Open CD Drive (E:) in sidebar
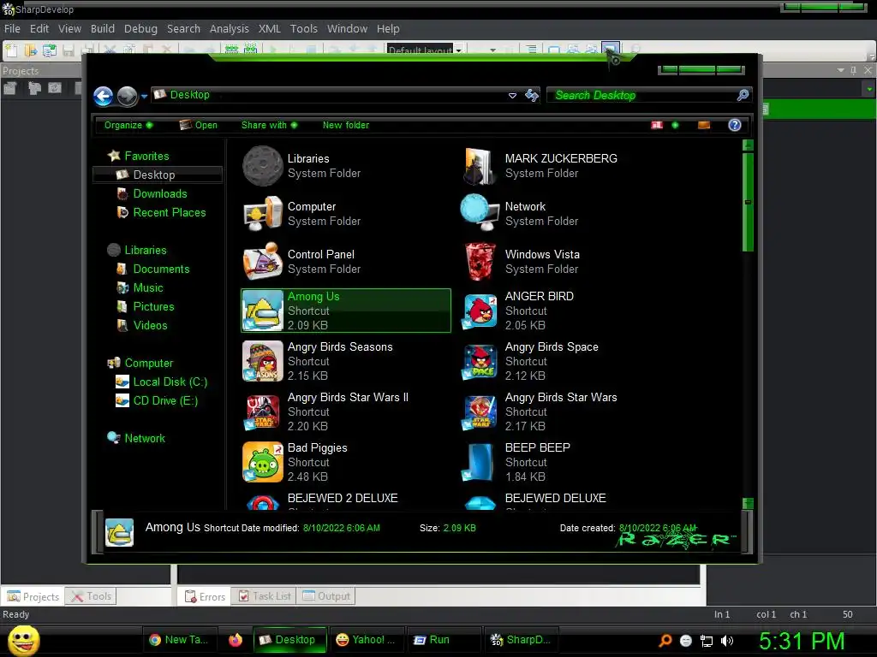This screenshot has height=657, width=877. coord(165,401)
